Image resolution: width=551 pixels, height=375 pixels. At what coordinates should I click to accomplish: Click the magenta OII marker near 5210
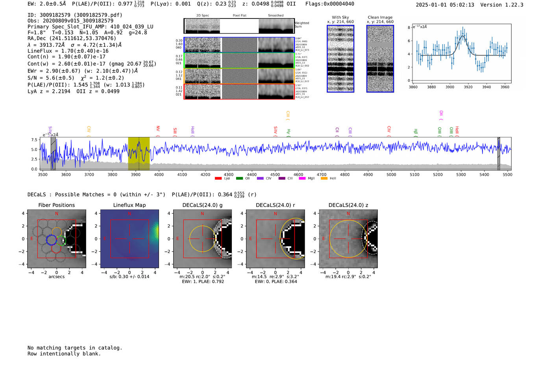[441, 116]
